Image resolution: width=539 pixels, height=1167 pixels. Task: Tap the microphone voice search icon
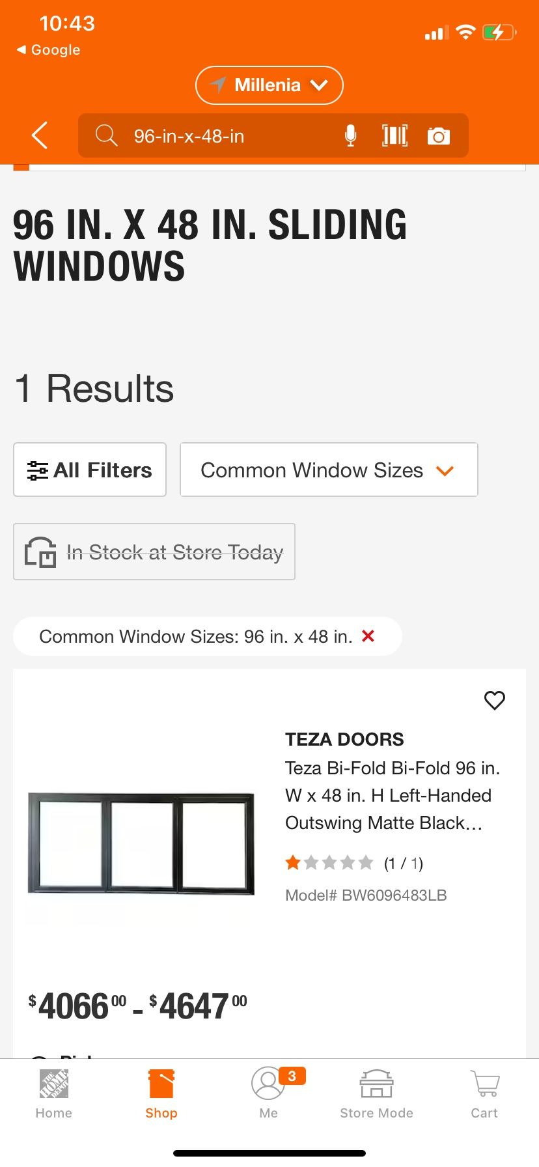tap(350, 135)
